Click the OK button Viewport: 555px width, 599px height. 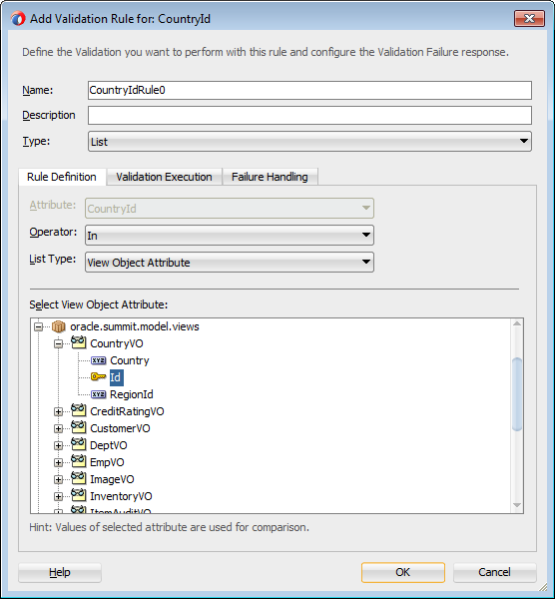(x=403, y=572)
